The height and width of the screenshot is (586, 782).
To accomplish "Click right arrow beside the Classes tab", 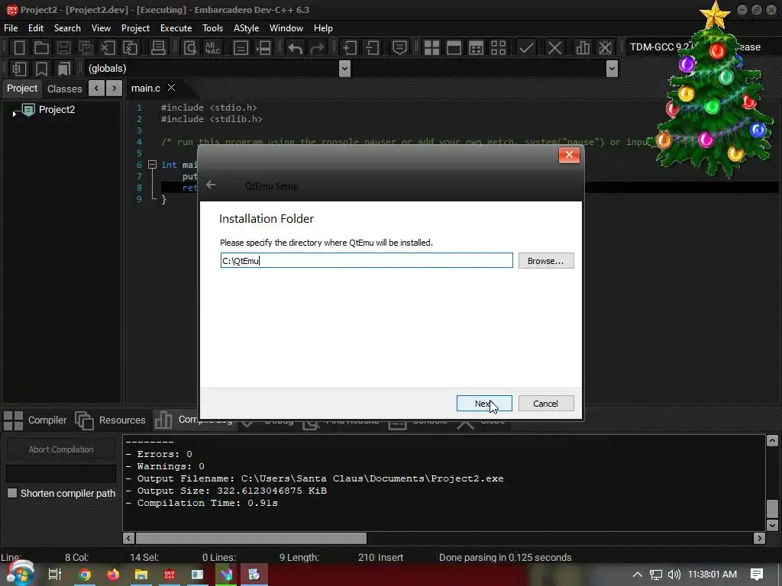I will pyautogui.click(x=115, y=89).
